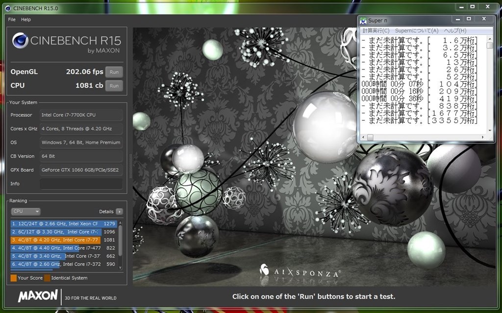The image size is (502, 313).
Task: Click the Ranking list scrollbar down arrow
Action: [120, 268]
